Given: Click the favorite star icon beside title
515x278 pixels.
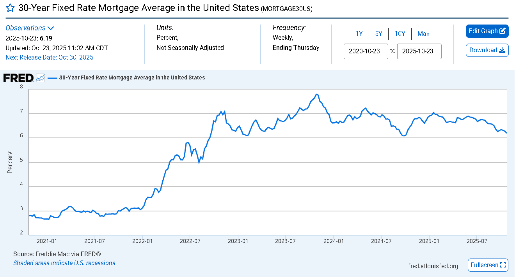Looking at the screenshot, I should point(11,8).
